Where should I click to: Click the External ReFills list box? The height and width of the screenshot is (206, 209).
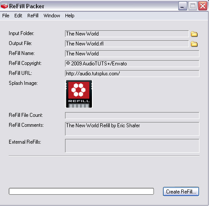point(132,146)
